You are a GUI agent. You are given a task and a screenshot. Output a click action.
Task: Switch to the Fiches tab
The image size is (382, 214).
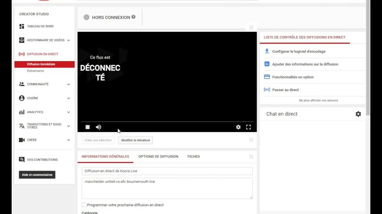tap(194, 156)
